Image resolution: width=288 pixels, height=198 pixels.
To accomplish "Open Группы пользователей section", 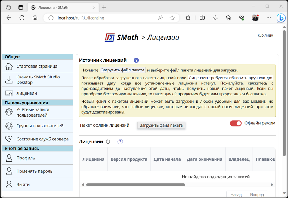I will 37,126.
